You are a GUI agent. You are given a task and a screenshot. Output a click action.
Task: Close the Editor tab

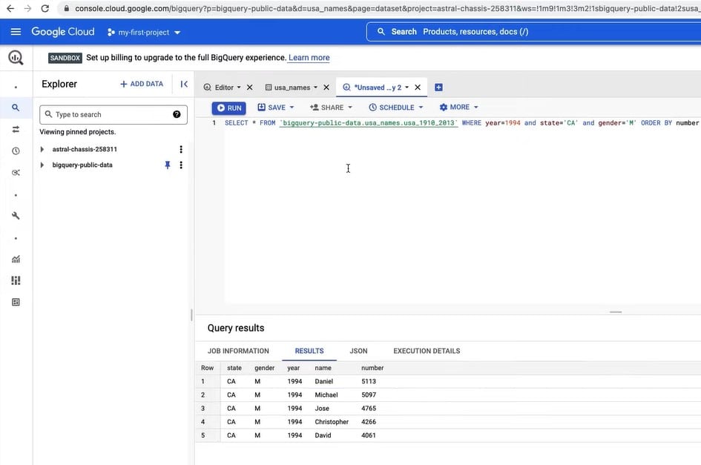[250, 88]
